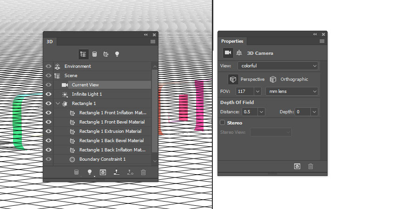Hide the Rectangle 1 mesh
The height and width of the screenshot is (209, 395).
tap(48, 104)
